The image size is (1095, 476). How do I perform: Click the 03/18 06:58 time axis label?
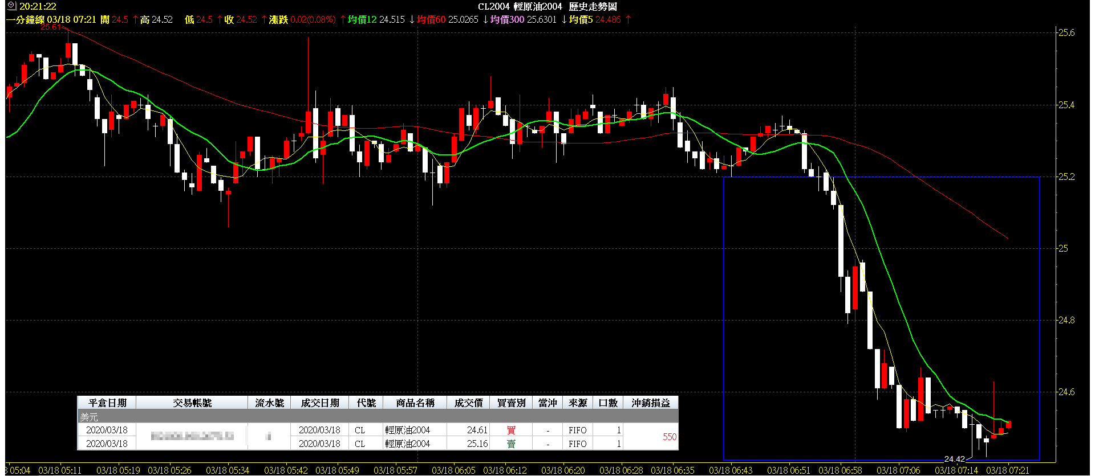840,470
